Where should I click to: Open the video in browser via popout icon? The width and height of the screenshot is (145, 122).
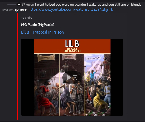point(75,77)
